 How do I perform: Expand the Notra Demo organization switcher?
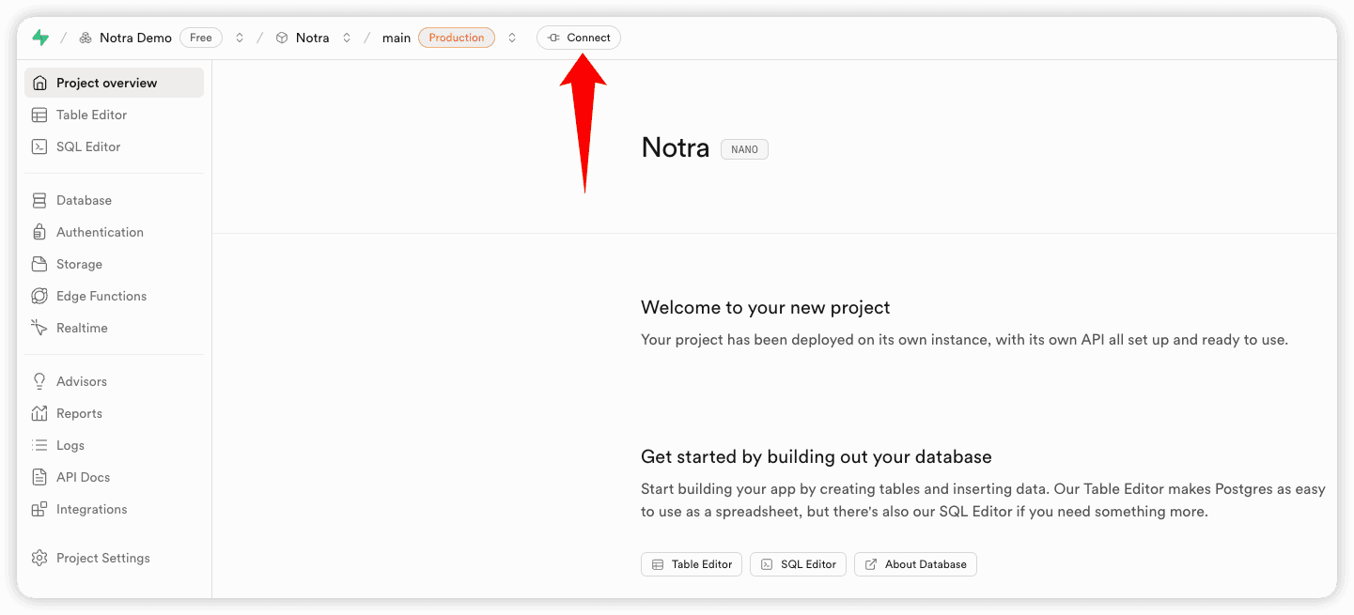point(240,38)
